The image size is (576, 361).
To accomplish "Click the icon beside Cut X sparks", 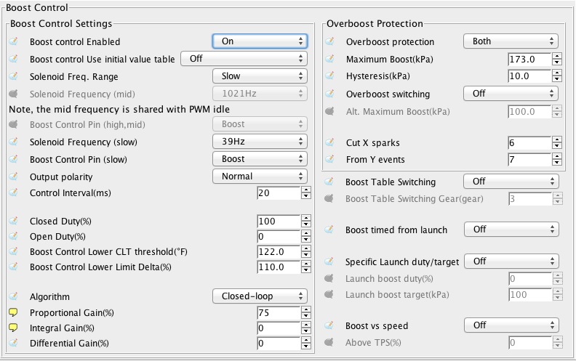I will click(329, 142).
